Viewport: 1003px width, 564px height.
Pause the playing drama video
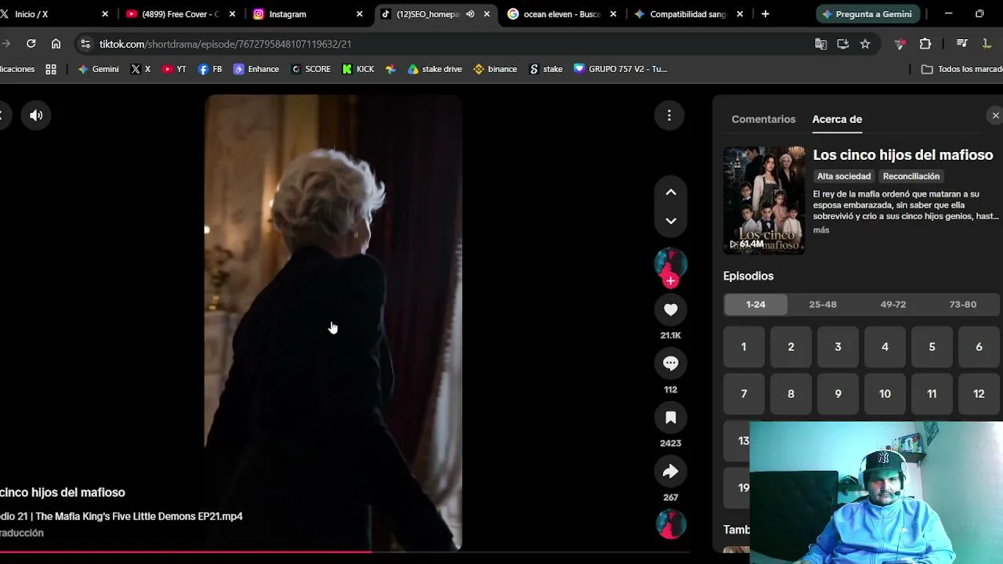point(333,322)
